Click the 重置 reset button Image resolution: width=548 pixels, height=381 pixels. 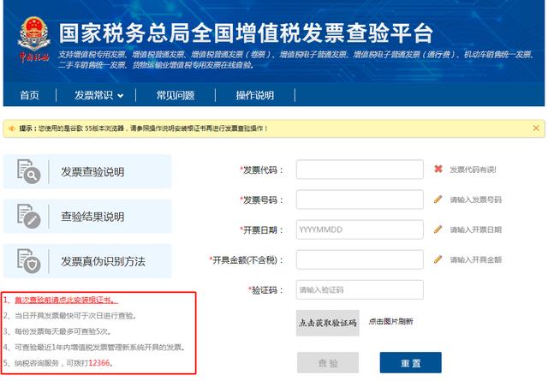point(411,363)
